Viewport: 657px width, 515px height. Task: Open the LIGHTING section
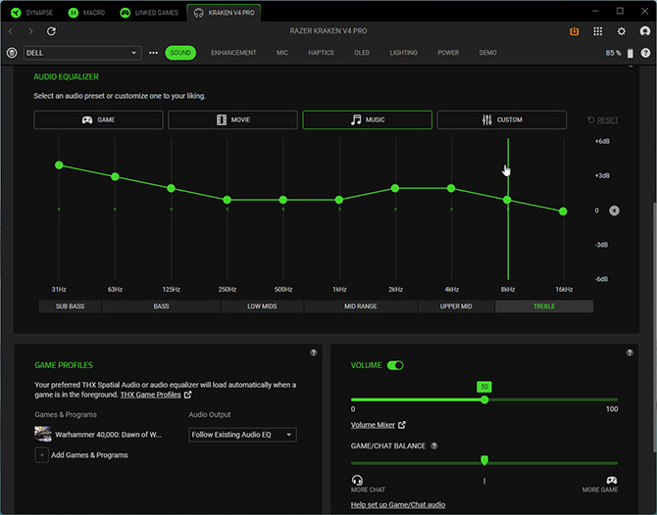(x=403, y=53)
